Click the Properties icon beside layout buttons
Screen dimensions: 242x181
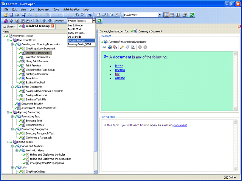tap(185, 15)
